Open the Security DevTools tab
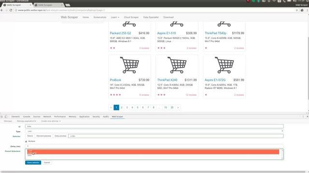309x173 pixels. (x=96, y=116)
